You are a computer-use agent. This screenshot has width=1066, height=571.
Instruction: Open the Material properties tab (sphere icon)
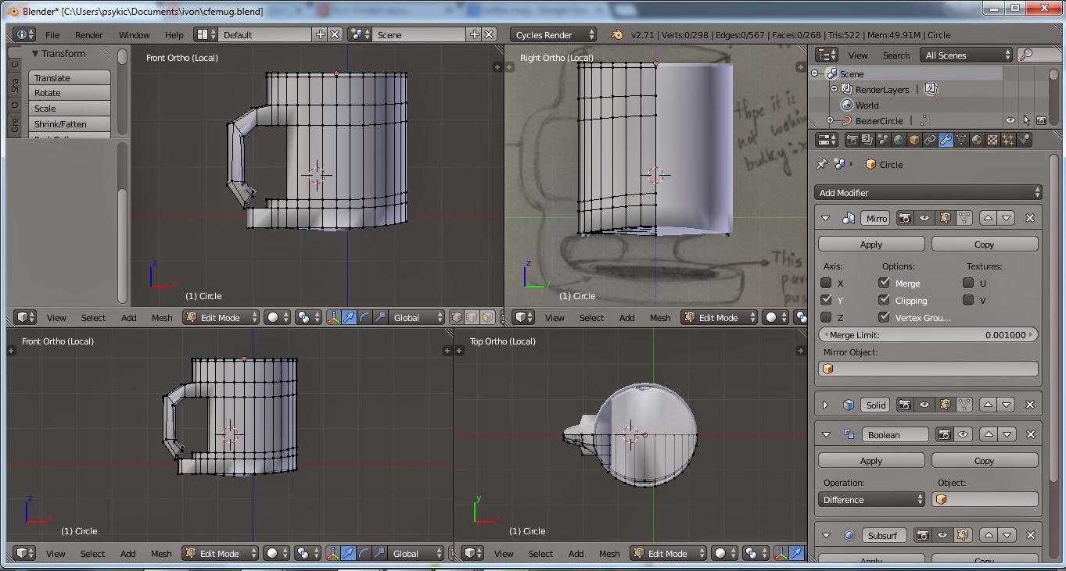point(977,140)
